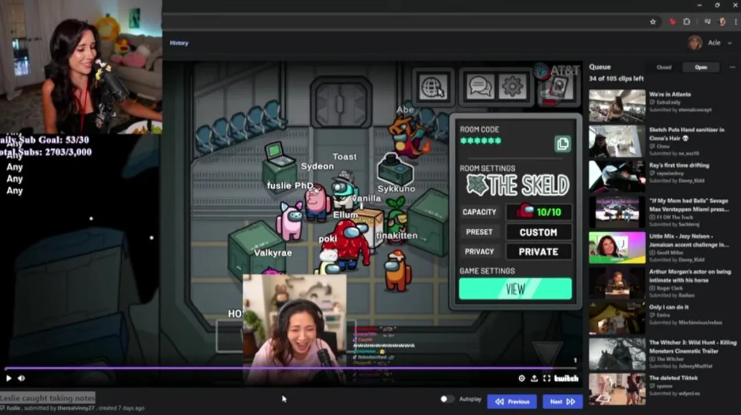
Task: Expand the Acie account dropdown
Action: click(731, 43)
